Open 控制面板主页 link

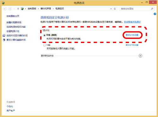click(13, 16)
